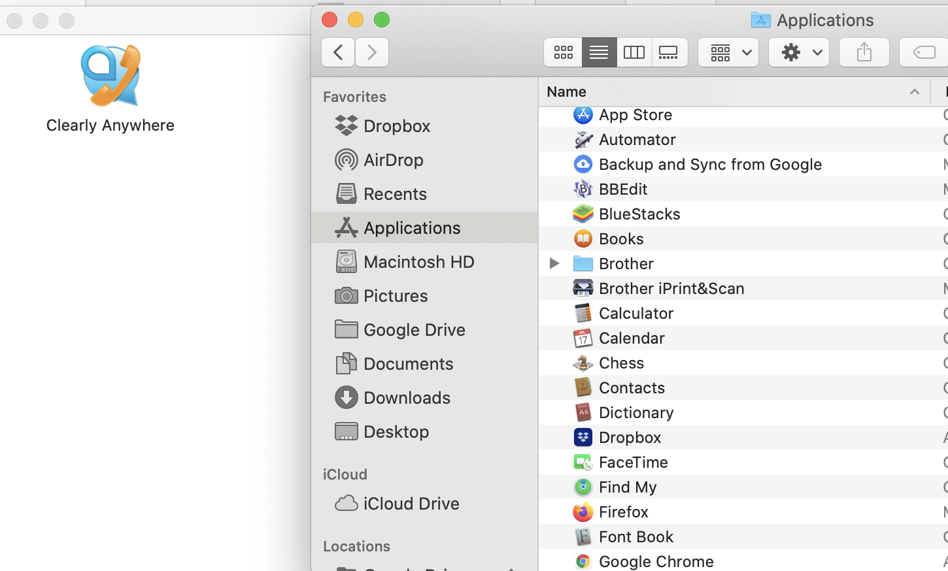The image size is (948, 571).
Task: Sort by the Name column header
Action: (734, 91)
